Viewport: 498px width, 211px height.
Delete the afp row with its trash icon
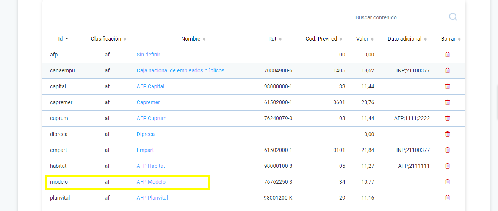[x=448, y=55]
